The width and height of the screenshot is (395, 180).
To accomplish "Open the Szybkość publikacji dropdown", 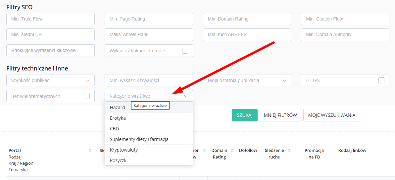I will (50, 80).
